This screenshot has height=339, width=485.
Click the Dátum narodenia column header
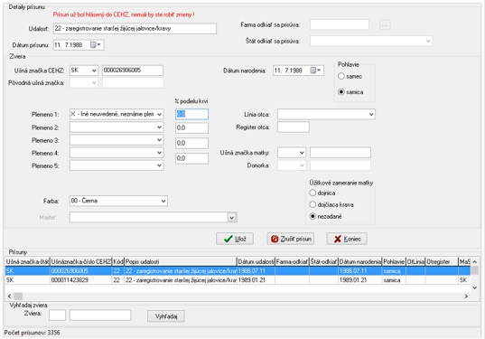360,262
